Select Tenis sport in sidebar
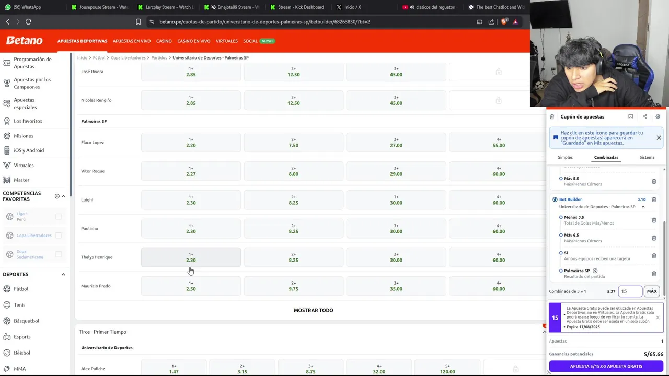This screenshot has height=376, width=669. pos(19,305)
